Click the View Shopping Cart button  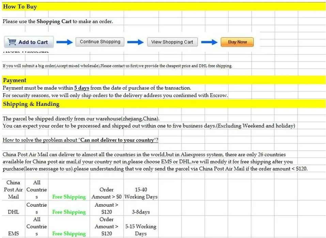pyautogui.click(x=172, y=42)
